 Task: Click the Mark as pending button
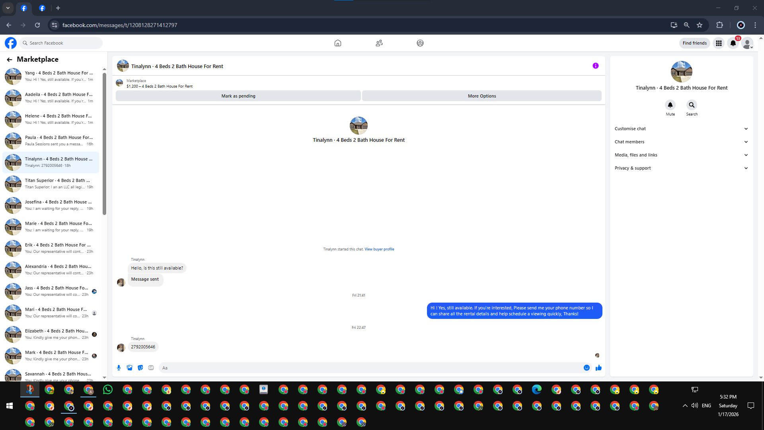tap(238, 96)
